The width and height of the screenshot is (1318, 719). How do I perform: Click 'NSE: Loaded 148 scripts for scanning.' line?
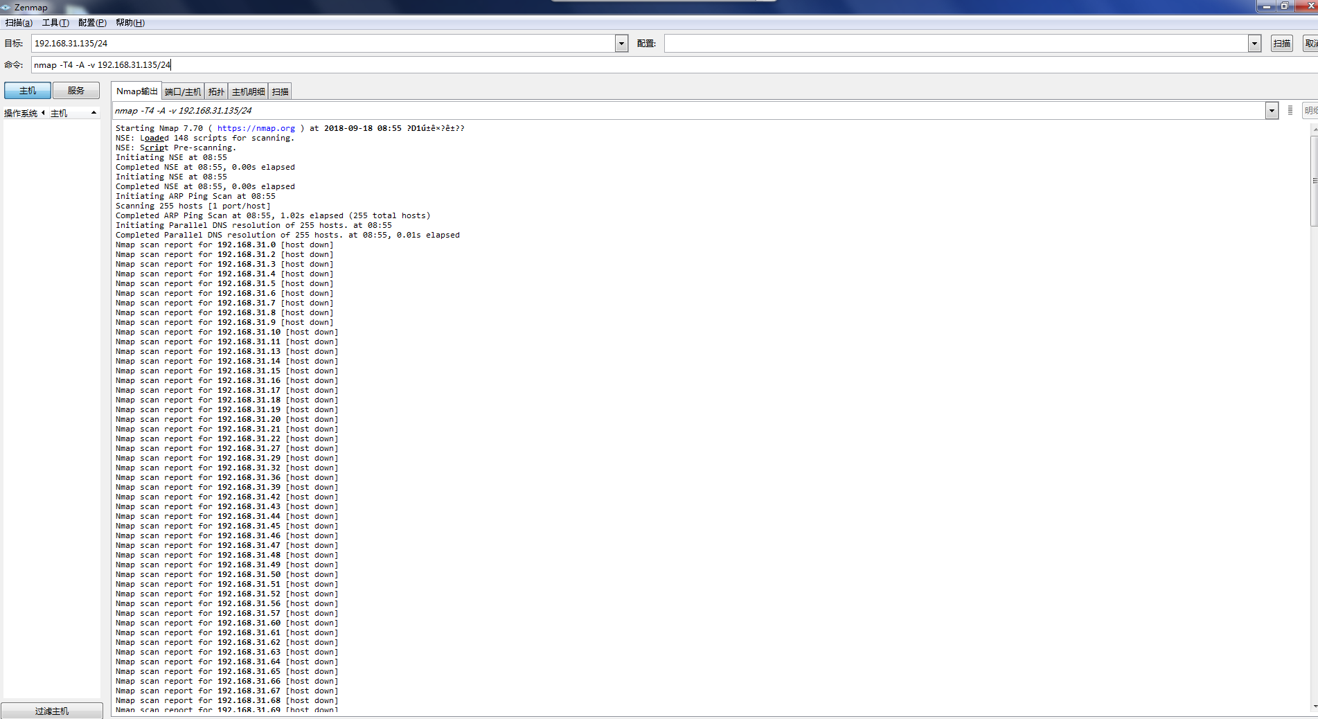pyautogui.click(x=205, y=138)
